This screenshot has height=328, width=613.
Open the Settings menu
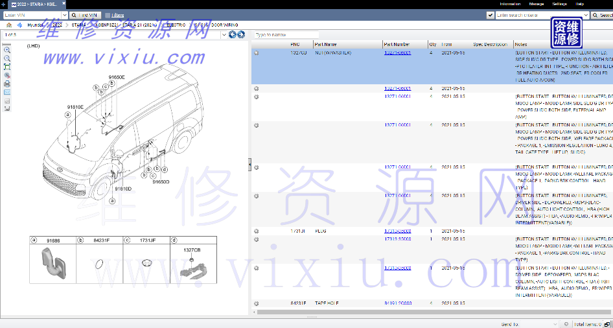click(x=559, y=4)
